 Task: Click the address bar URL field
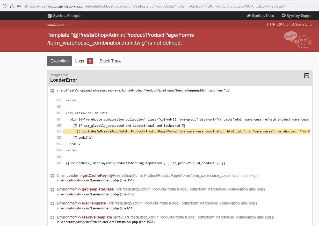tap(155, 6)
